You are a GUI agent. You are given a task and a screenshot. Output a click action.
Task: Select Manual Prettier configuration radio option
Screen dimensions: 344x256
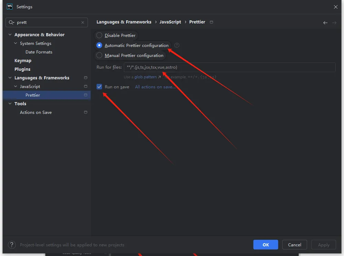[x=99, y=55]
